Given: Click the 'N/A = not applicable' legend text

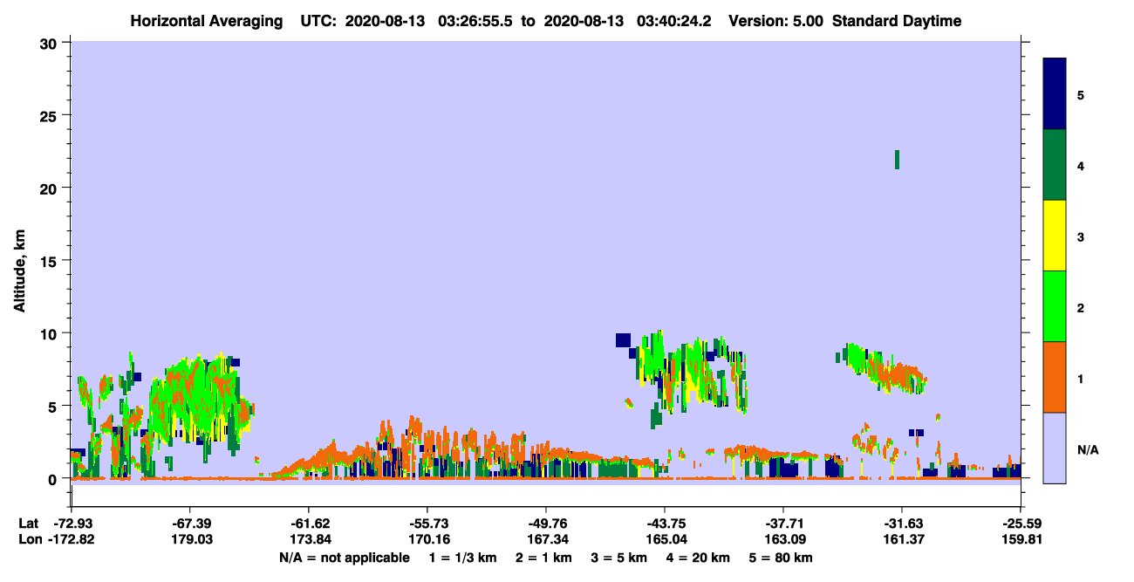Looking at the screenshot, I should pos(344,558).
